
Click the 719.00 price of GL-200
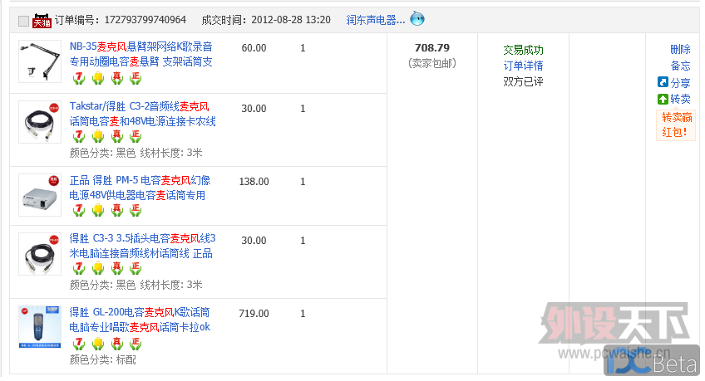254,314
